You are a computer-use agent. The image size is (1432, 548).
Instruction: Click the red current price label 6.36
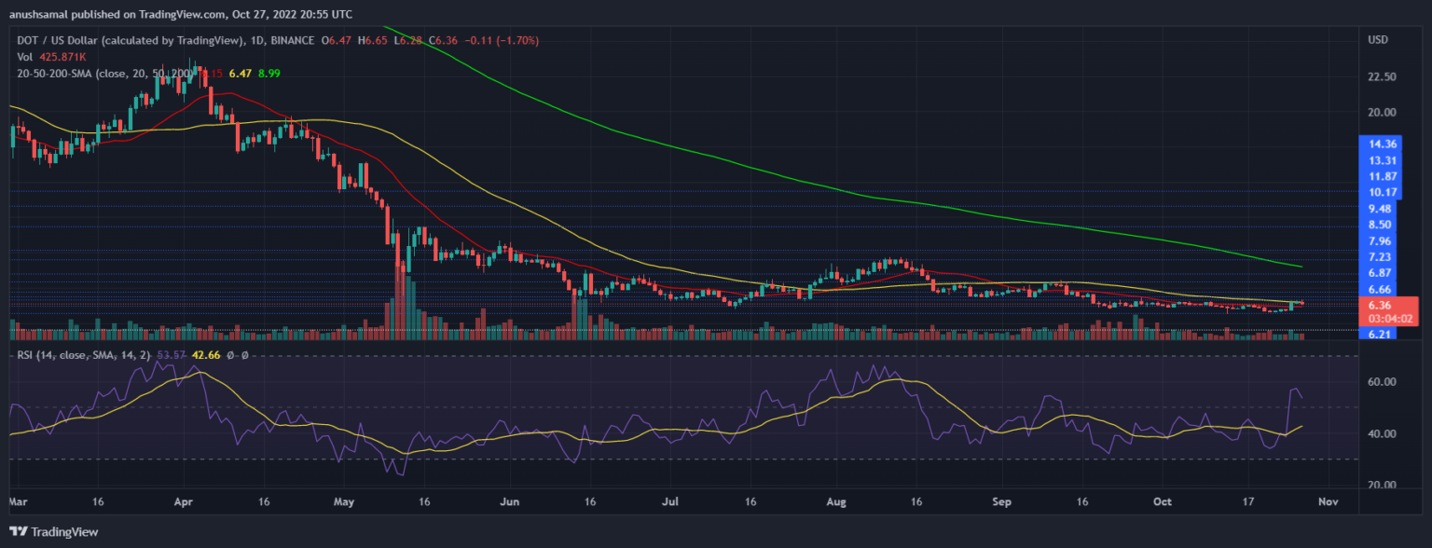pos(1379,305)
